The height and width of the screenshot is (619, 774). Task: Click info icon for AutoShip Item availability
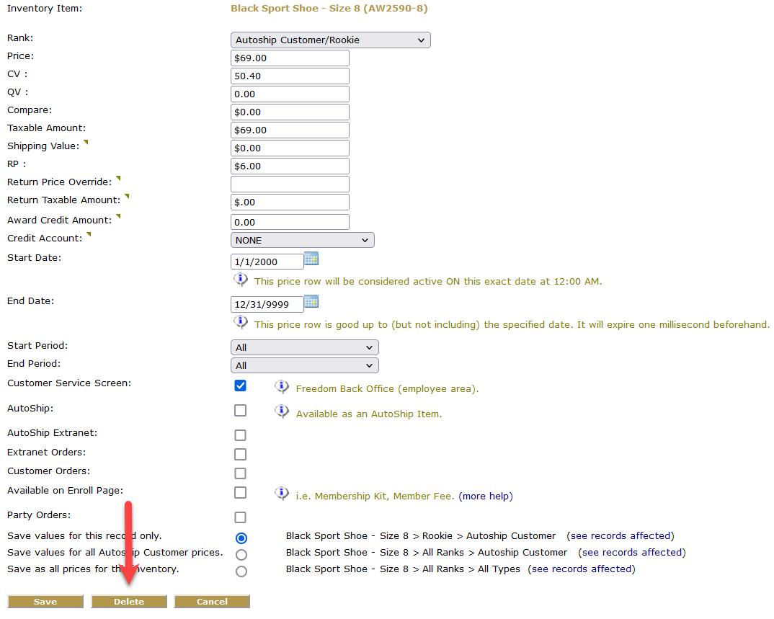pos(282,411)
